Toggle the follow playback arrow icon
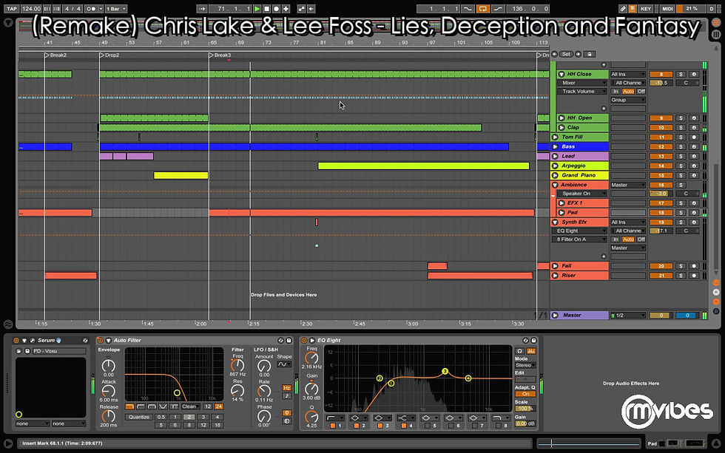Screen dimensions: 725x453 click(202, 8)
